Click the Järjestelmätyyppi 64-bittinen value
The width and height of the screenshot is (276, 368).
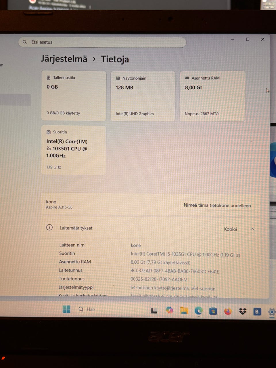click(x=173, y=288)
